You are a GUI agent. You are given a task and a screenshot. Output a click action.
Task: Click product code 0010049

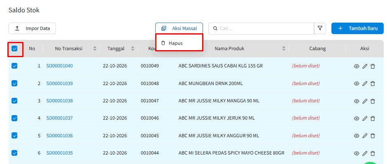(150, 66)
